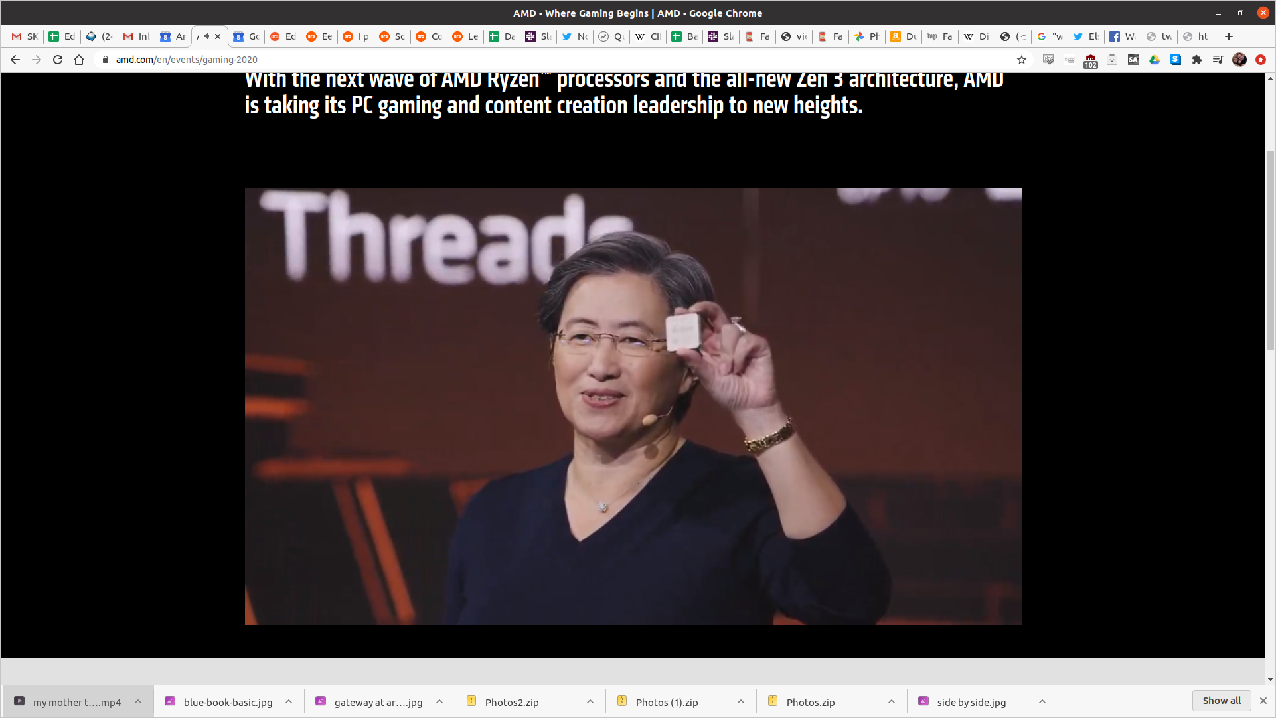Screen dimensions: 1276x718
Task: Open the music playlist queue extension
Action: [x=1218, y=60]
